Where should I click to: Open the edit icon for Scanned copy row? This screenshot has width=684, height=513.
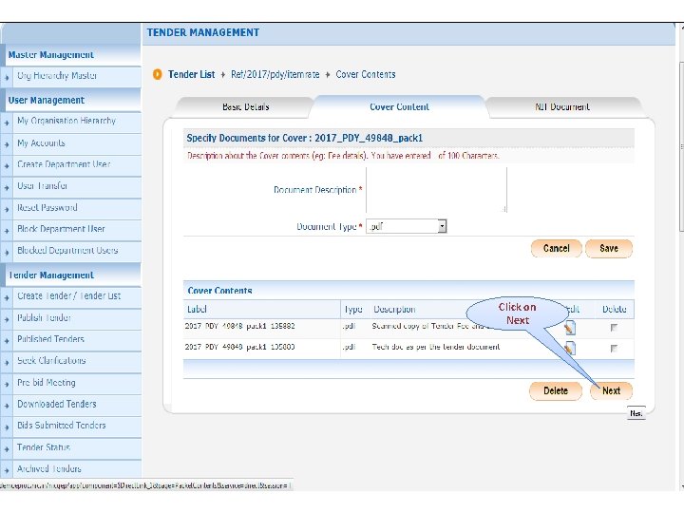(x=570, y=328)
